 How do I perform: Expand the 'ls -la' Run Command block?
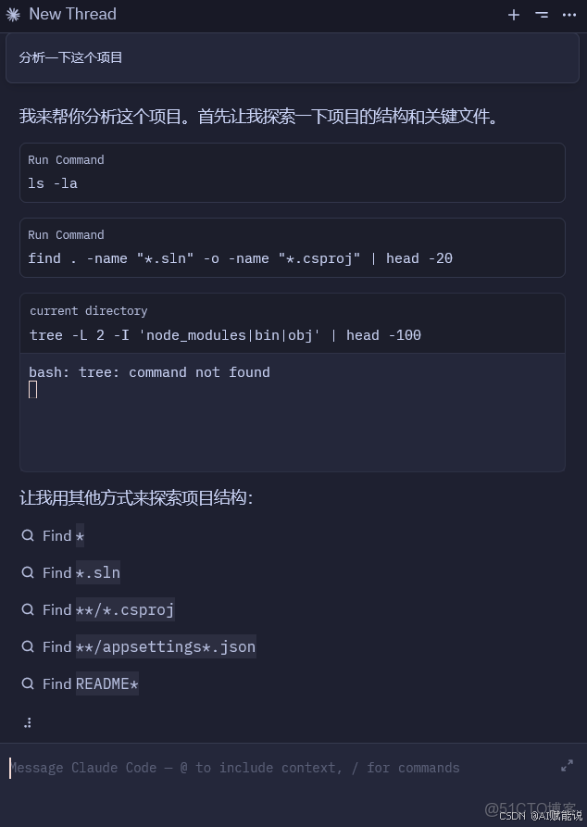(292, 172)
